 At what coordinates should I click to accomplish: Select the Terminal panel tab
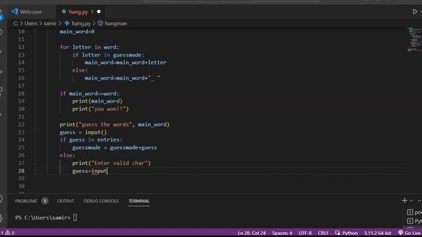pos(139,201)
